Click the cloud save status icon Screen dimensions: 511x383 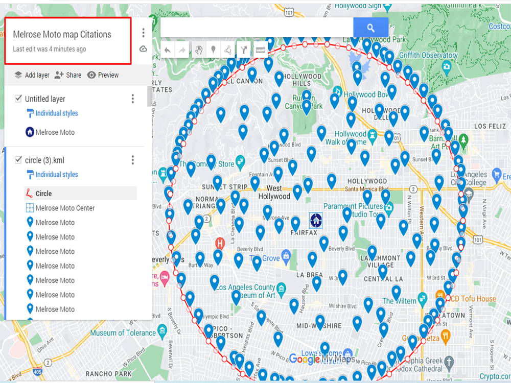pyautogui.click(x=144, y=49)
